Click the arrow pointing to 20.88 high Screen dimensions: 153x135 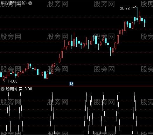(x=134, y=8)
